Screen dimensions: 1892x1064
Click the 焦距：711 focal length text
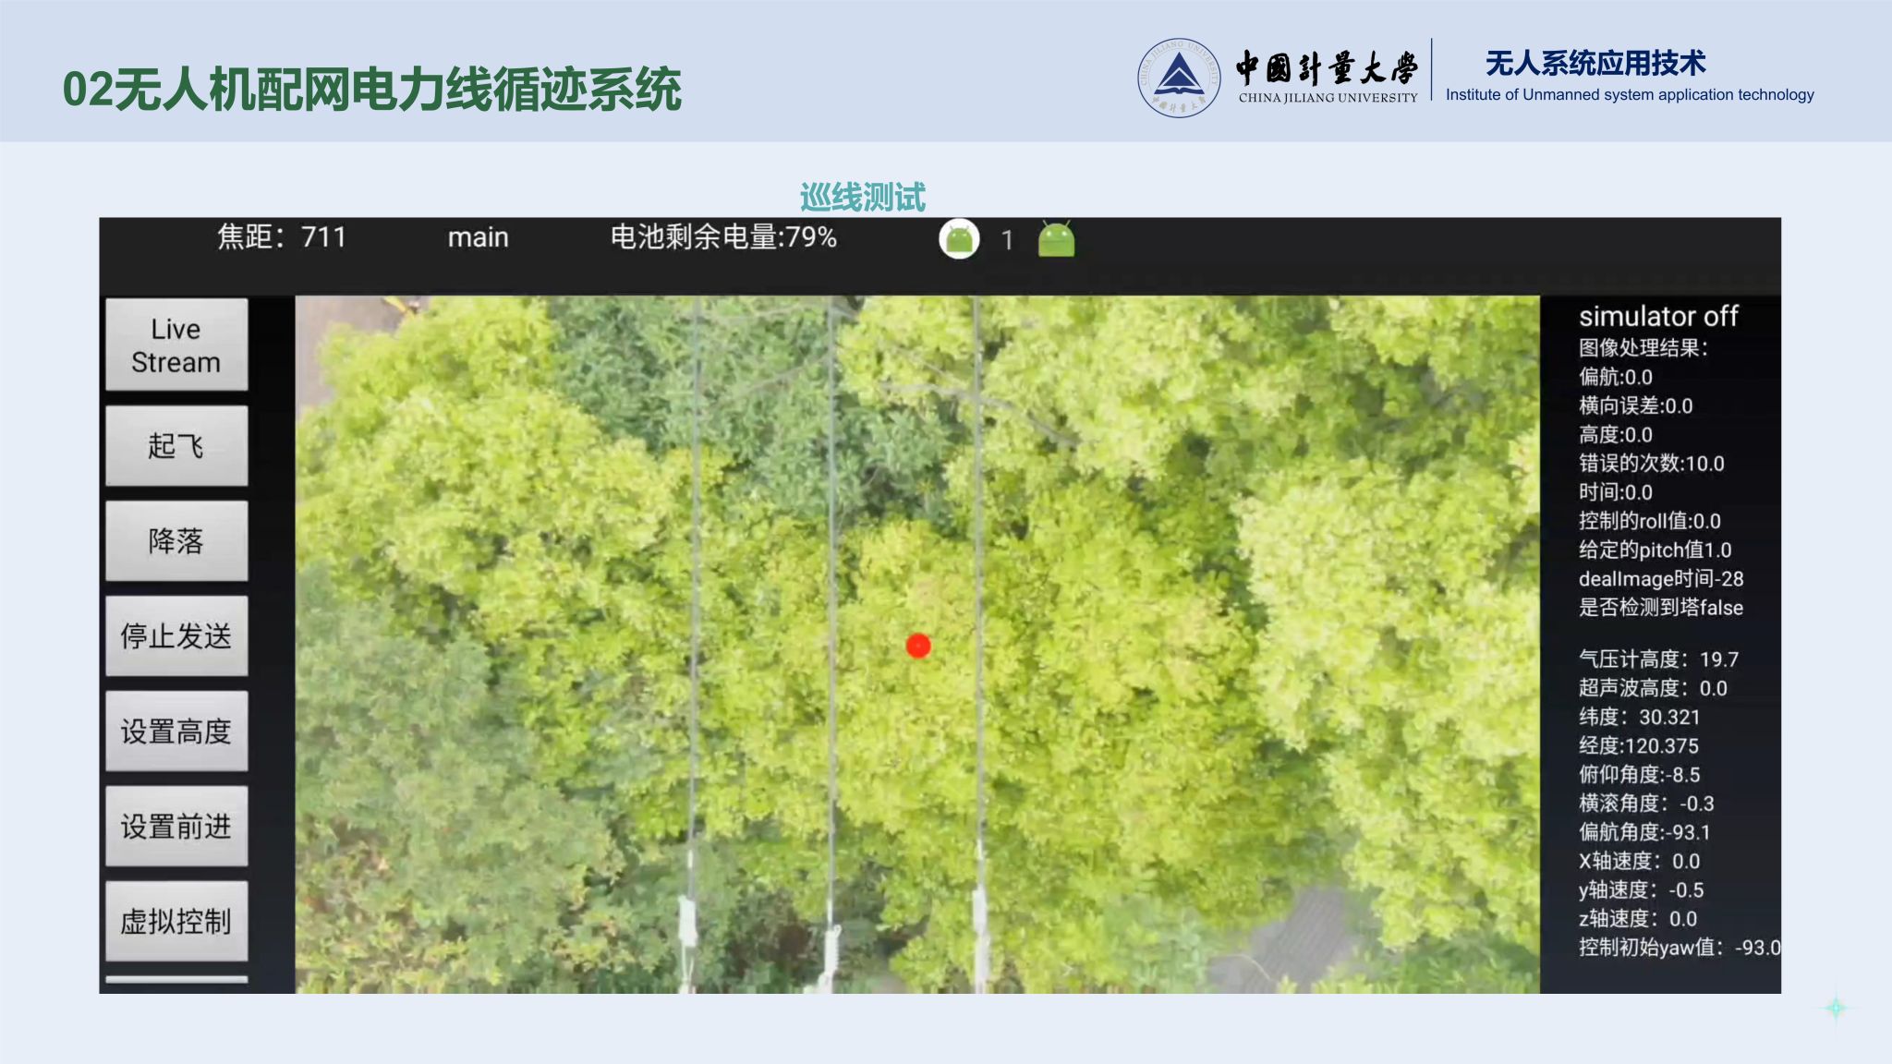(282, 237)
